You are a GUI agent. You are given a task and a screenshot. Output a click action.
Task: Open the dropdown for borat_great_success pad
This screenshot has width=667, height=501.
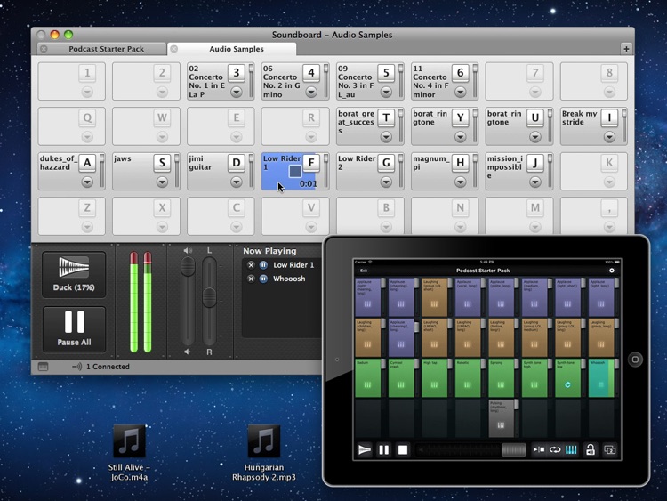tap(386, 137)
